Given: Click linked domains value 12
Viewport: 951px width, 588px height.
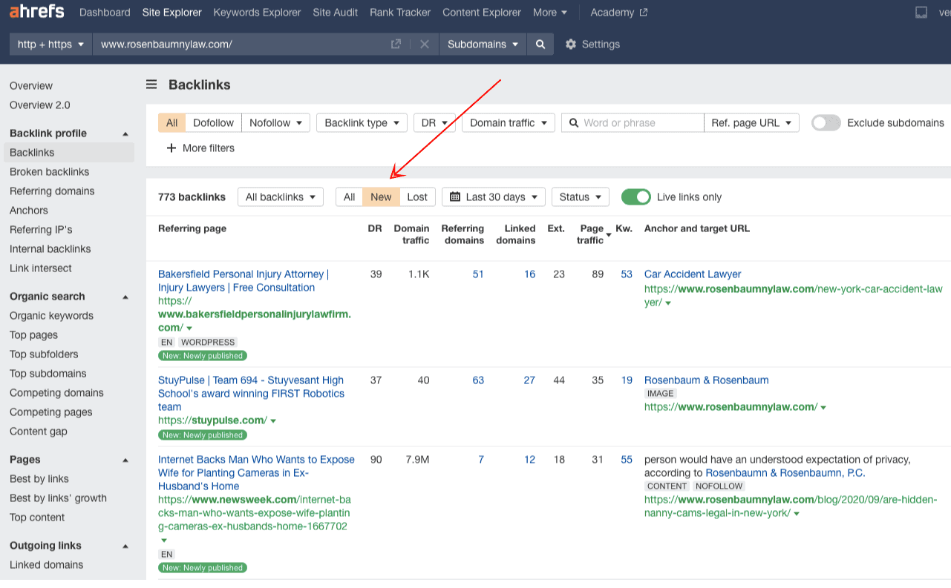Looking at the screenshot, I should (529, 460).
